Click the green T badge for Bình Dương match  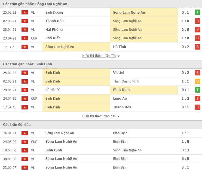pos(197,13)
